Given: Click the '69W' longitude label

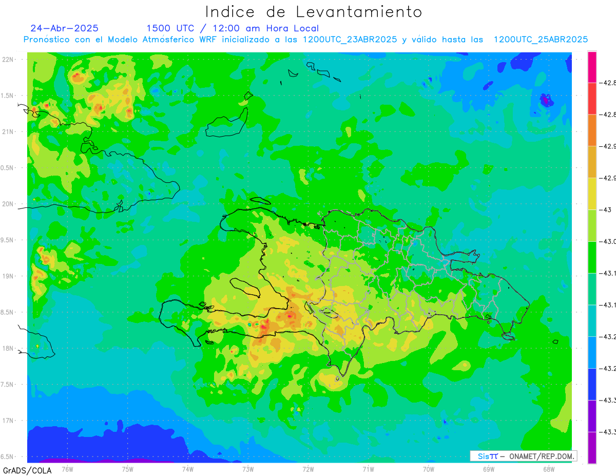Looking at the screenshot, I should pos(489,469).
